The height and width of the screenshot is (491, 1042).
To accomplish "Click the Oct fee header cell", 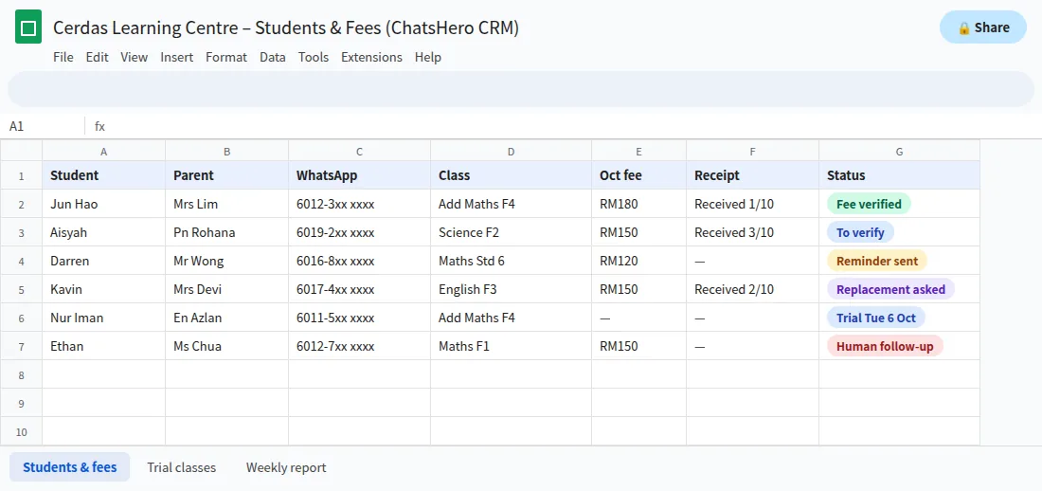I will tap(638, 175).
